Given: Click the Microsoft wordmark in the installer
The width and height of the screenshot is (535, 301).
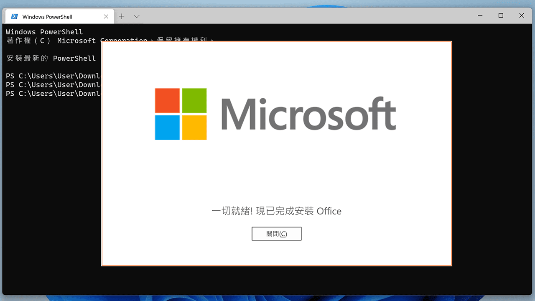Looking at the screenshot, I should (x=308, y=113).
